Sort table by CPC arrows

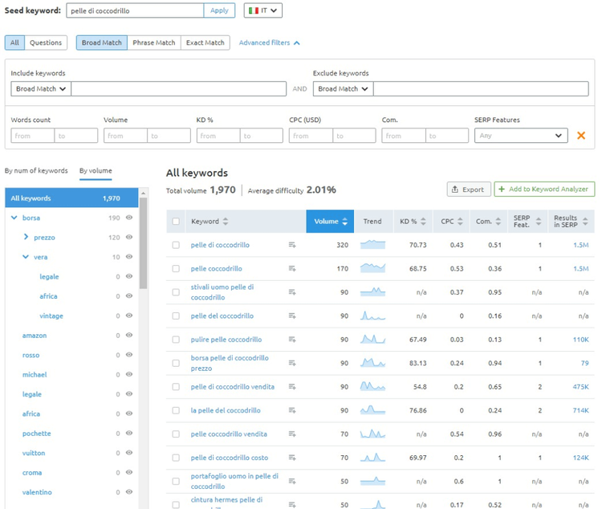coord(460,222)
